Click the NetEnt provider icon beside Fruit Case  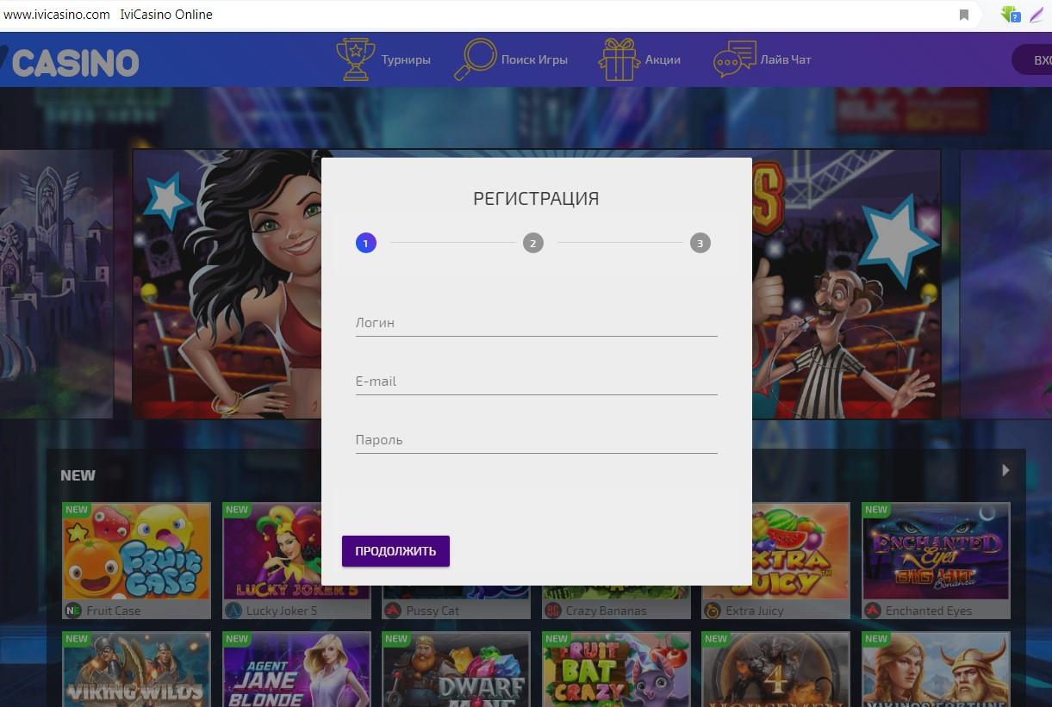tap(72, 611)
